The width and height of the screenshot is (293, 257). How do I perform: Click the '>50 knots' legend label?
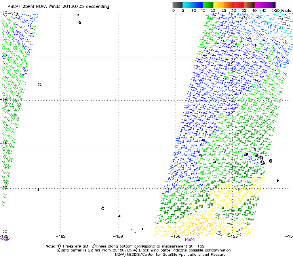pyautogui.click(x=282, y=11)
